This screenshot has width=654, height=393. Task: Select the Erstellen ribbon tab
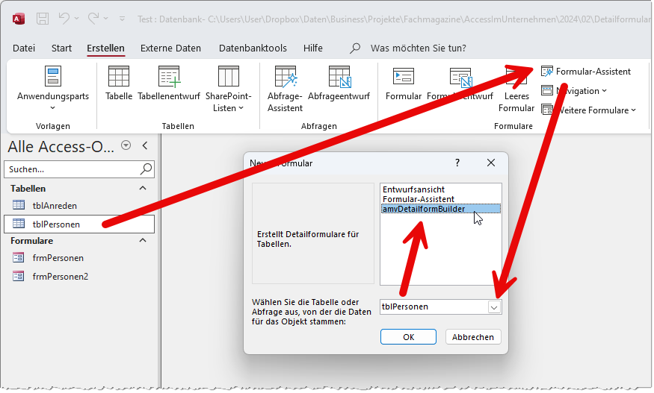105,48
